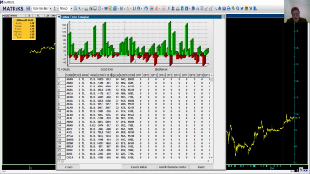The image size is (310, 174).
Task: Expand the dropdown arrow after the number 1 icon
Action: click(58, 9)
